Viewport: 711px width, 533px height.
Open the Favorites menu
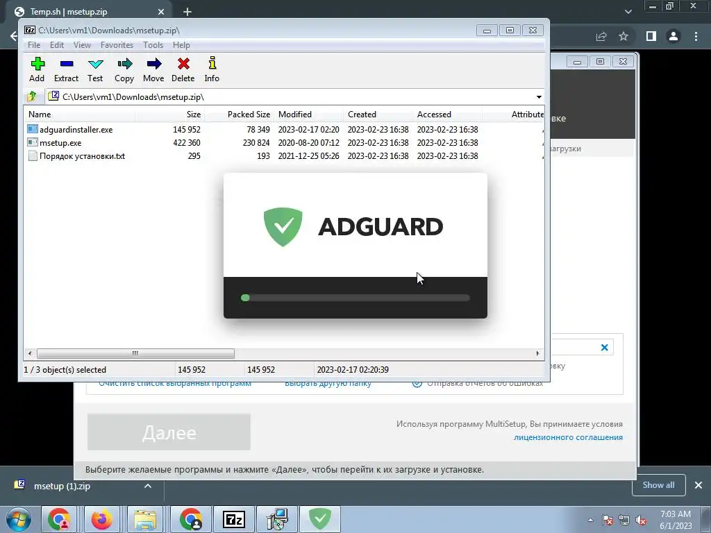117,45
